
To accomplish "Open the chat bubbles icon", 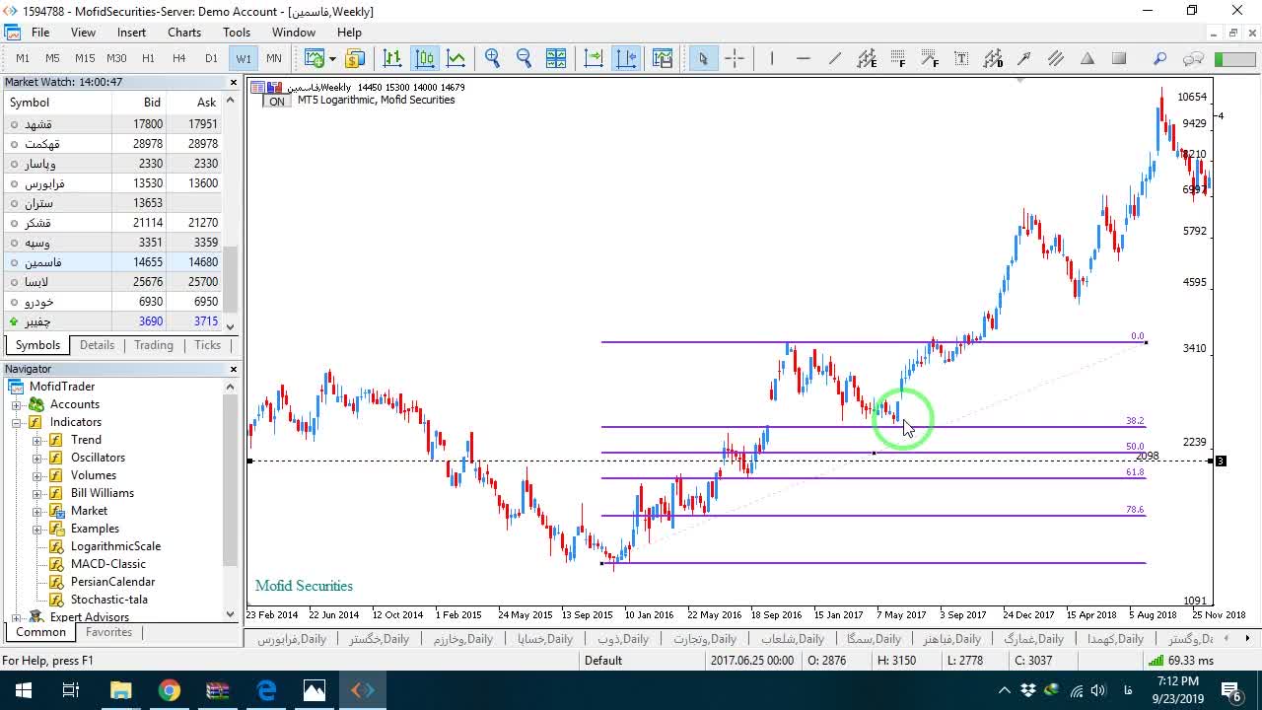I will coord(1193,58).
